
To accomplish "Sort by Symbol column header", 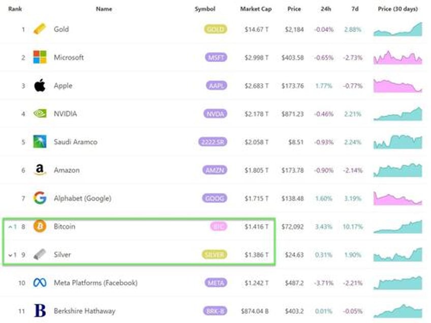I will pyautogui.click(x=205, y=9).
